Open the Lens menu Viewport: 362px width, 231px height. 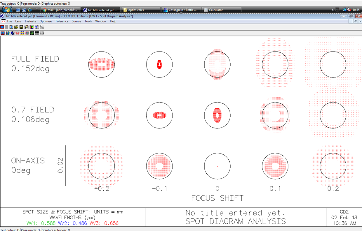[18, 21]
